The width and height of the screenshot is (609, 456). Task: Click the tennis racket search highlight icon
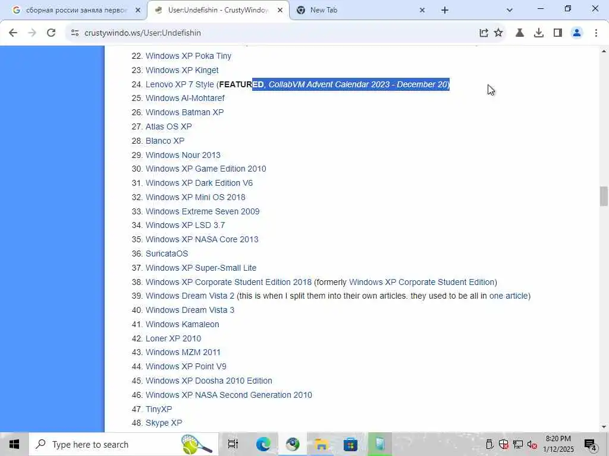[196, 444]
